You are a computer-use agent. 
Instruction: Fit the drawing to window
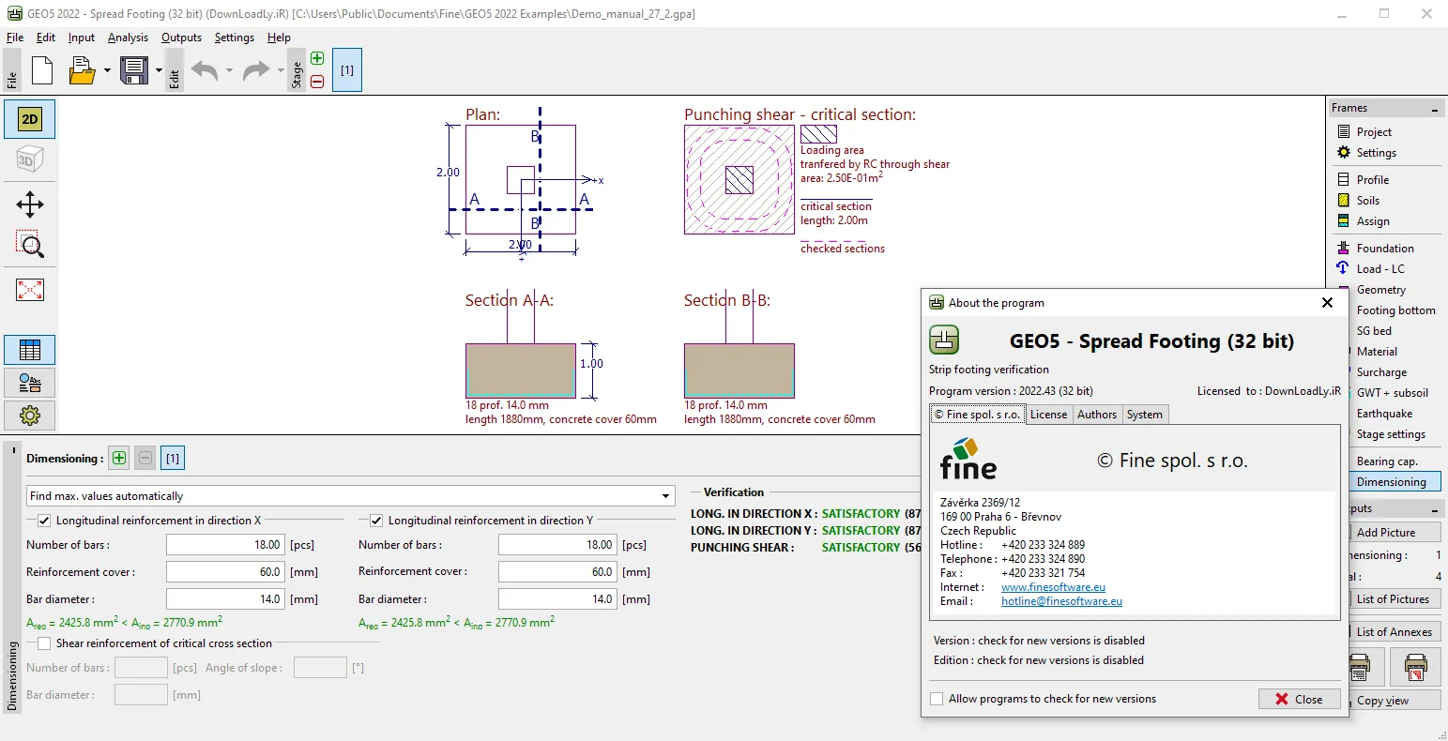[30, 290]
